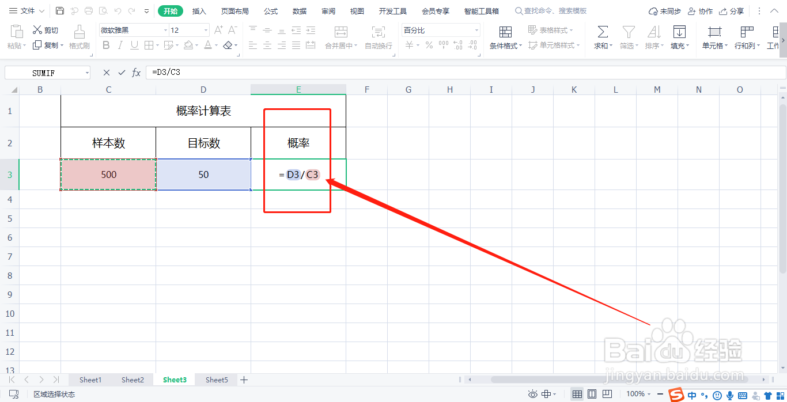Click the fx insert function icon
Image resolution: width=787 pixels, height=402 pixels.
coord(137,73)
